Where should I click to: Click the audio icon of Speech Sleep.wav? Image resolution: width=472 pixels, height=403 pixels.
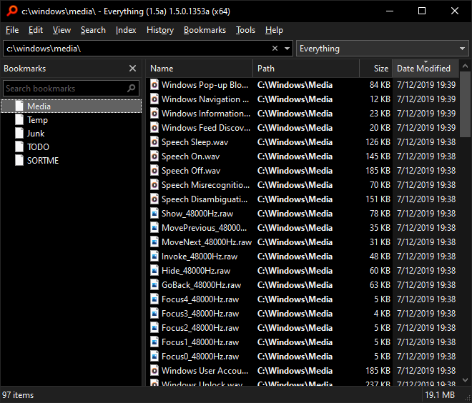154,142
